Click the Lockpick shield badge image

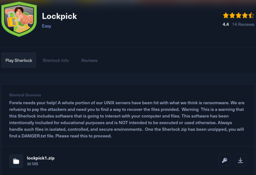tap(19, 19)
